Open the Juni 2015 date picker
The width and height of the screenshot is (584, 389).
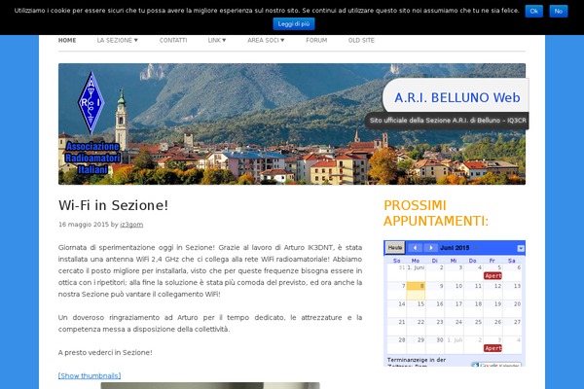point(458,248)
